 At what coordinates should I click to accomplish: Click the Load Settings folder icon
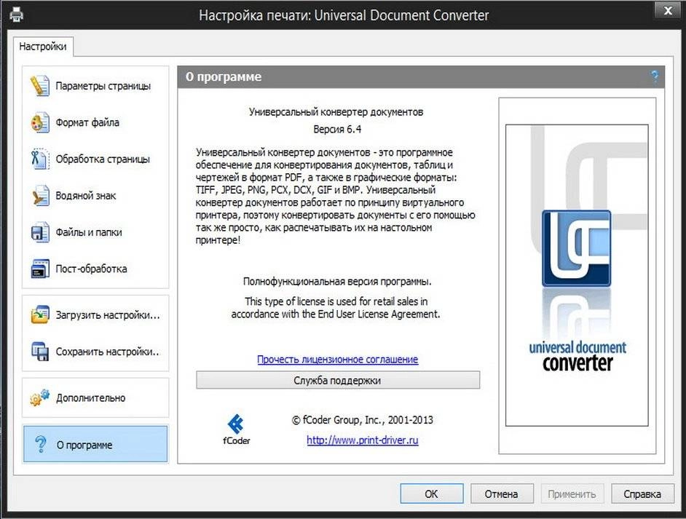click(x=40, y=314)
